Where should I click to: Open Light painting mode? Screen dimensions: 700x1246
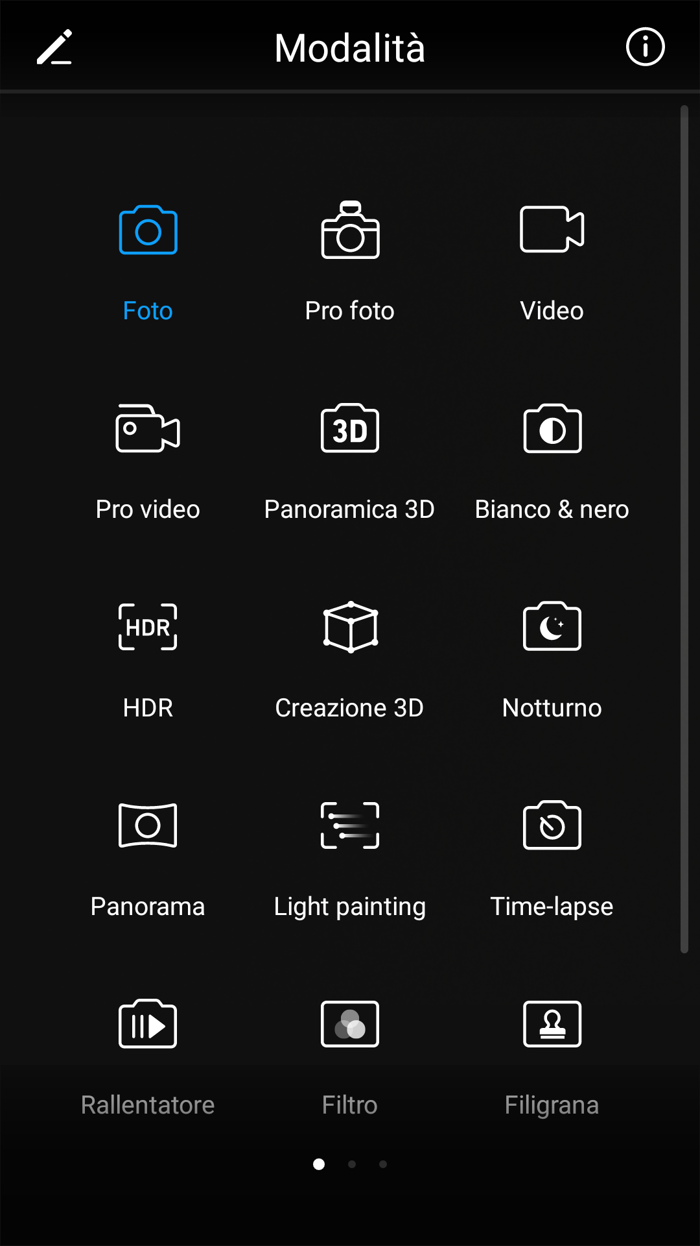350,825
